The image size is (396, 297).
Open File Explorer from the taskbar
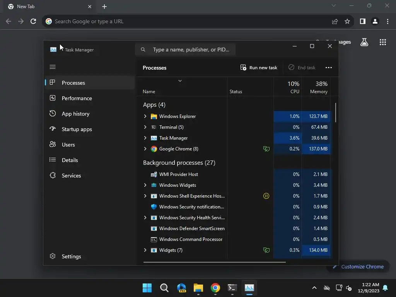tap(198, 288)
